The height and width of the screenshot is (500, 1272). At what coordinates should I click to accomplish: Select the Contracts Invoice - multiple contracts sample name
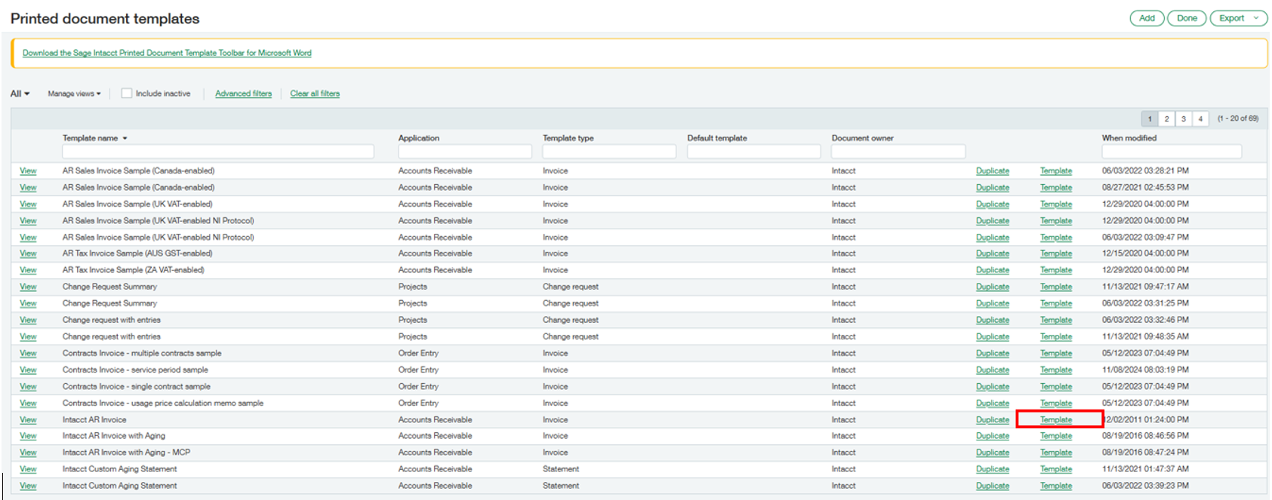pos(142,354)
